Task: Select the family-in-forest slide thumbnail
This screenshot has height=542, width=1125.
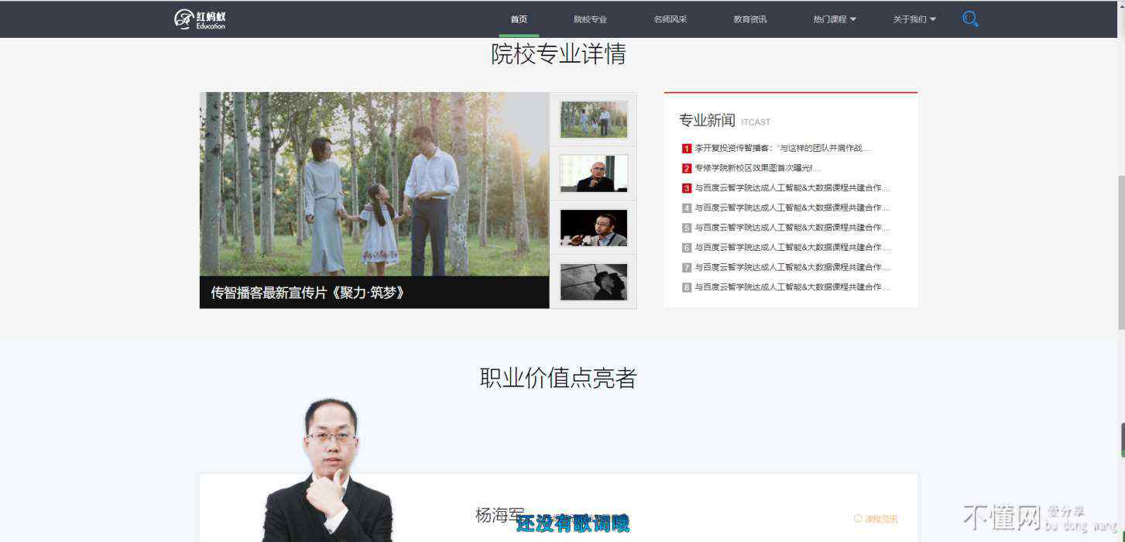Action: pyautogui.click(x=594, y=119)
